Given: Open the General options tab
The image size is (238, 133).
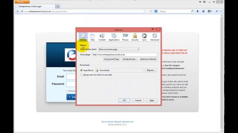Looking at the screenshot, I should click(83, 37).
